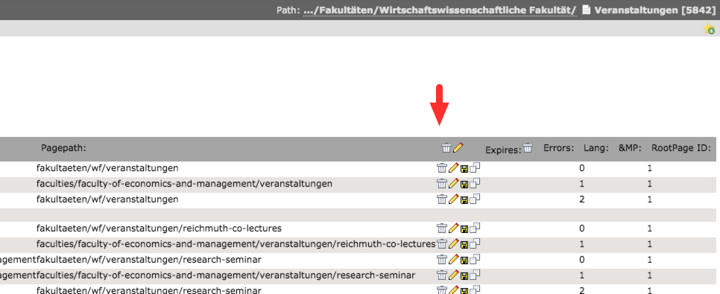Delete the fakultaeten/wf/veranstaltungen/reichmuth-co-lectures entry
The image size is (720, 294).
coord(441,228)
